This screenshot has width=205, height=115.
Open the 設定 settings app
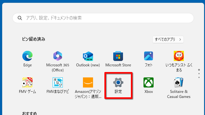pos(118,85)
